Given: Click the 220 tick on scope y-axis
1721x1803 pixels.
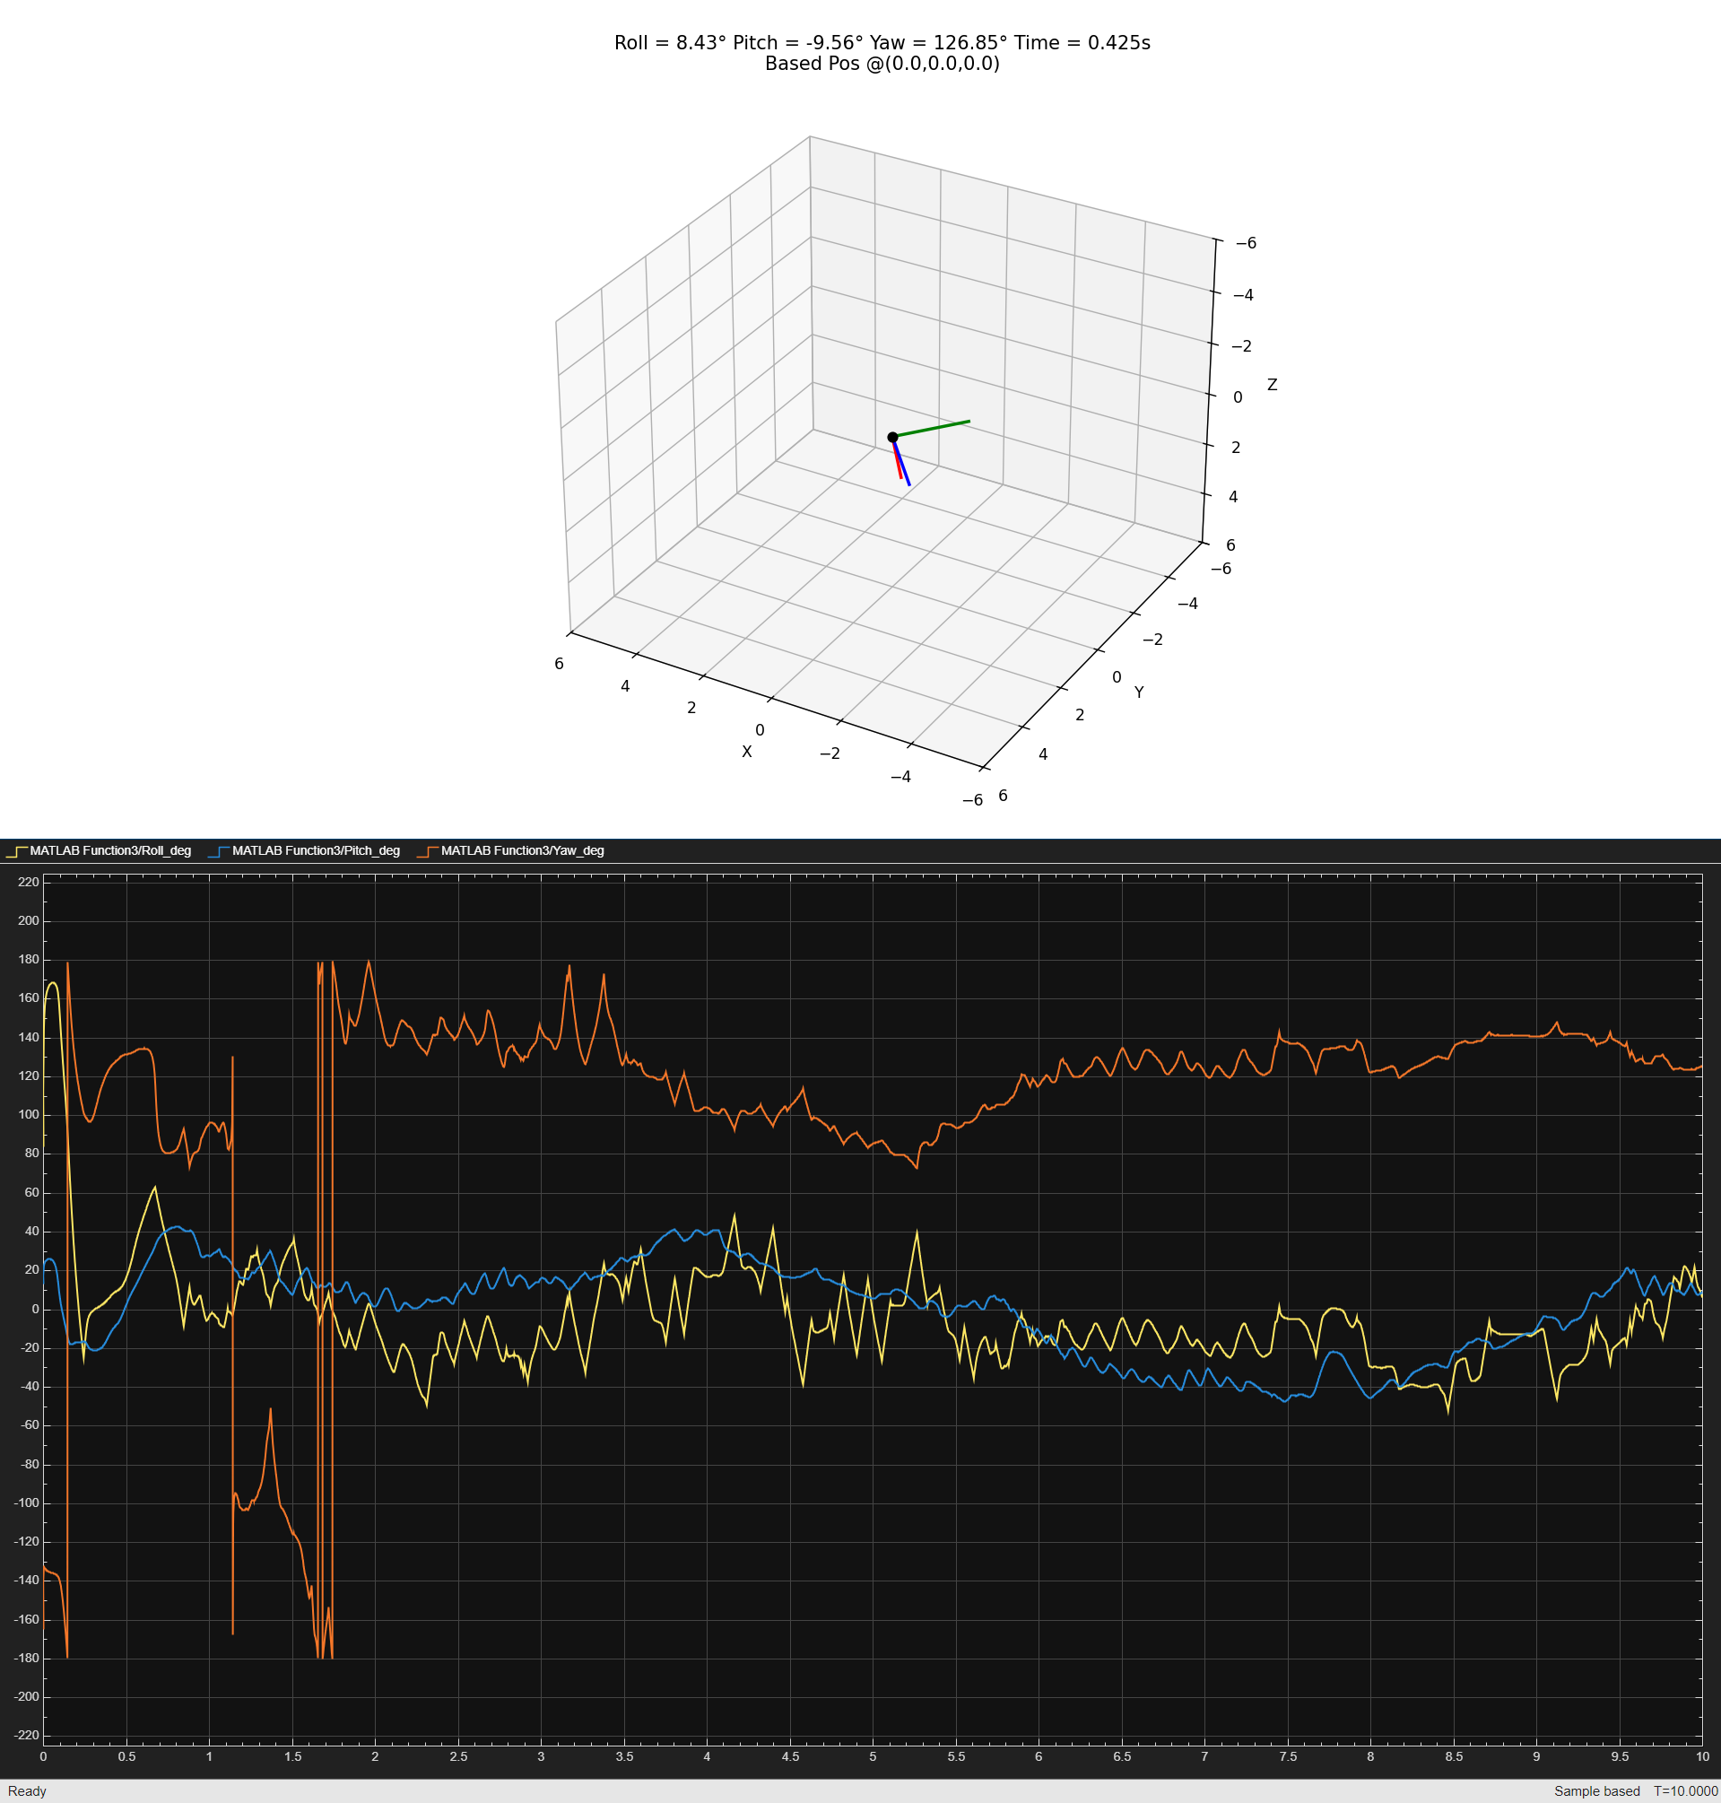Looking at the screenshot, I should pyautogui.click(x=29, y=882).
